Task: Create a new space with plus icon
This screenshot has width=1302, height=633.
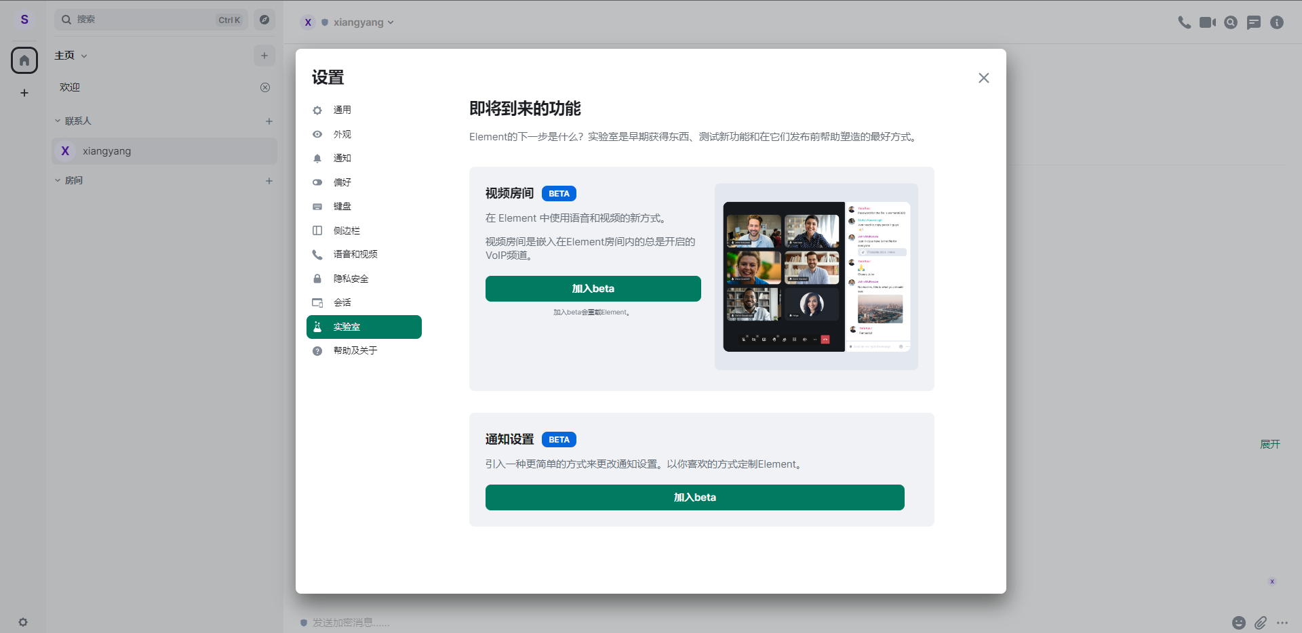Action: click(x=24, y=93)
